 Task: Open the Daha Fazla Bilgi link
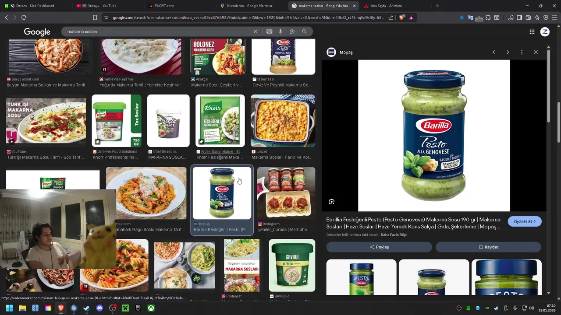(394, 234)
